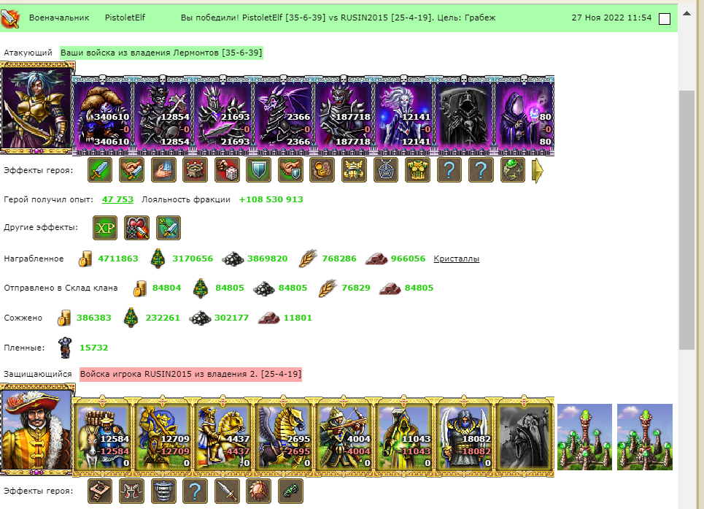704x509 pixels.
Task: Click the defender's dagger hero effect icon
Action: pyautogui.click(x=227, y=491)
